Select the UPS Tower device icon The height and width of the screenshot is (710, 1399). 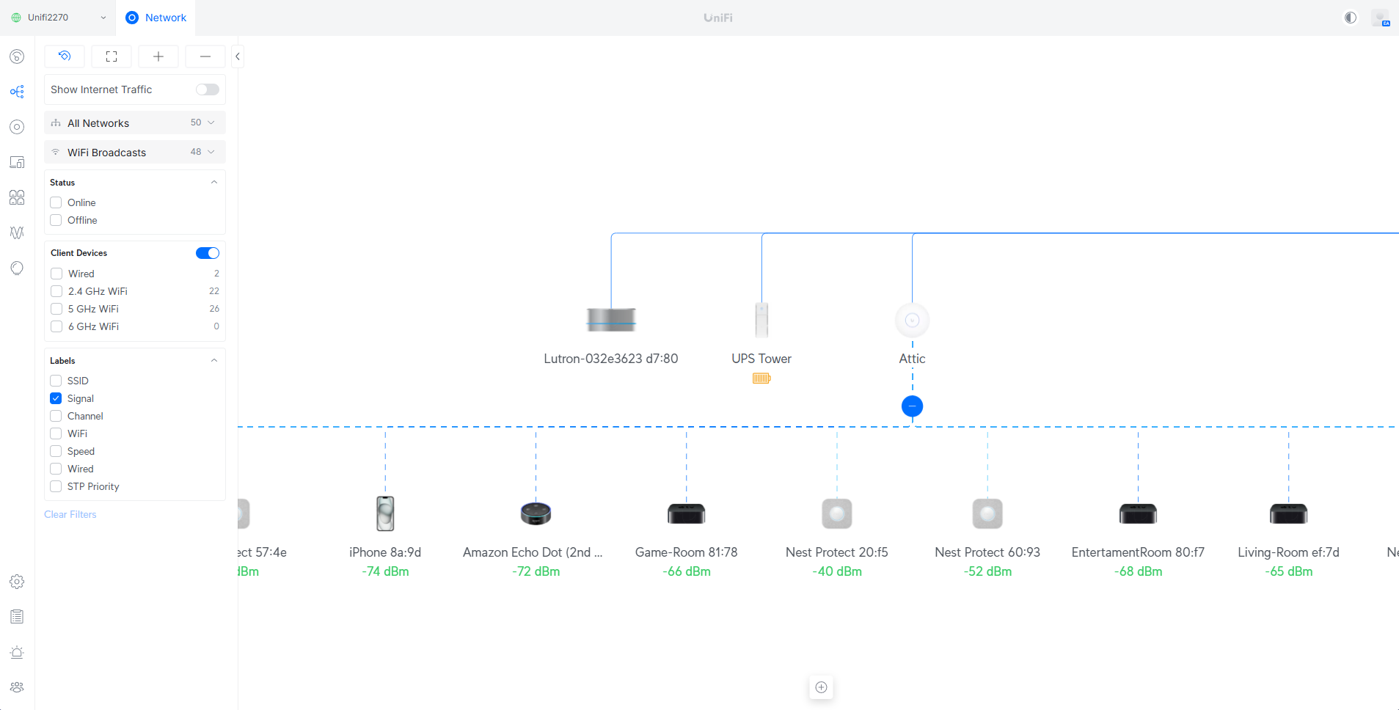point(761,320)
